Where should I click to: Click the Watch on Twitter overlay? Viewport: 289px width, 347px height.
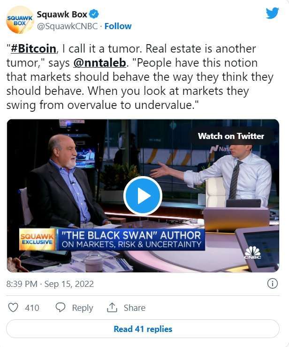(231, 136)
